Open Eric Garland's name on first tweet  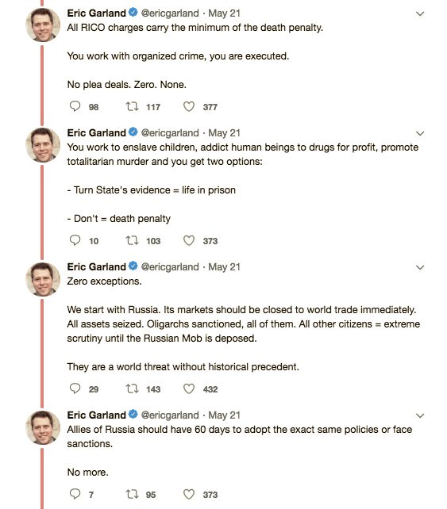pos(96,13)
